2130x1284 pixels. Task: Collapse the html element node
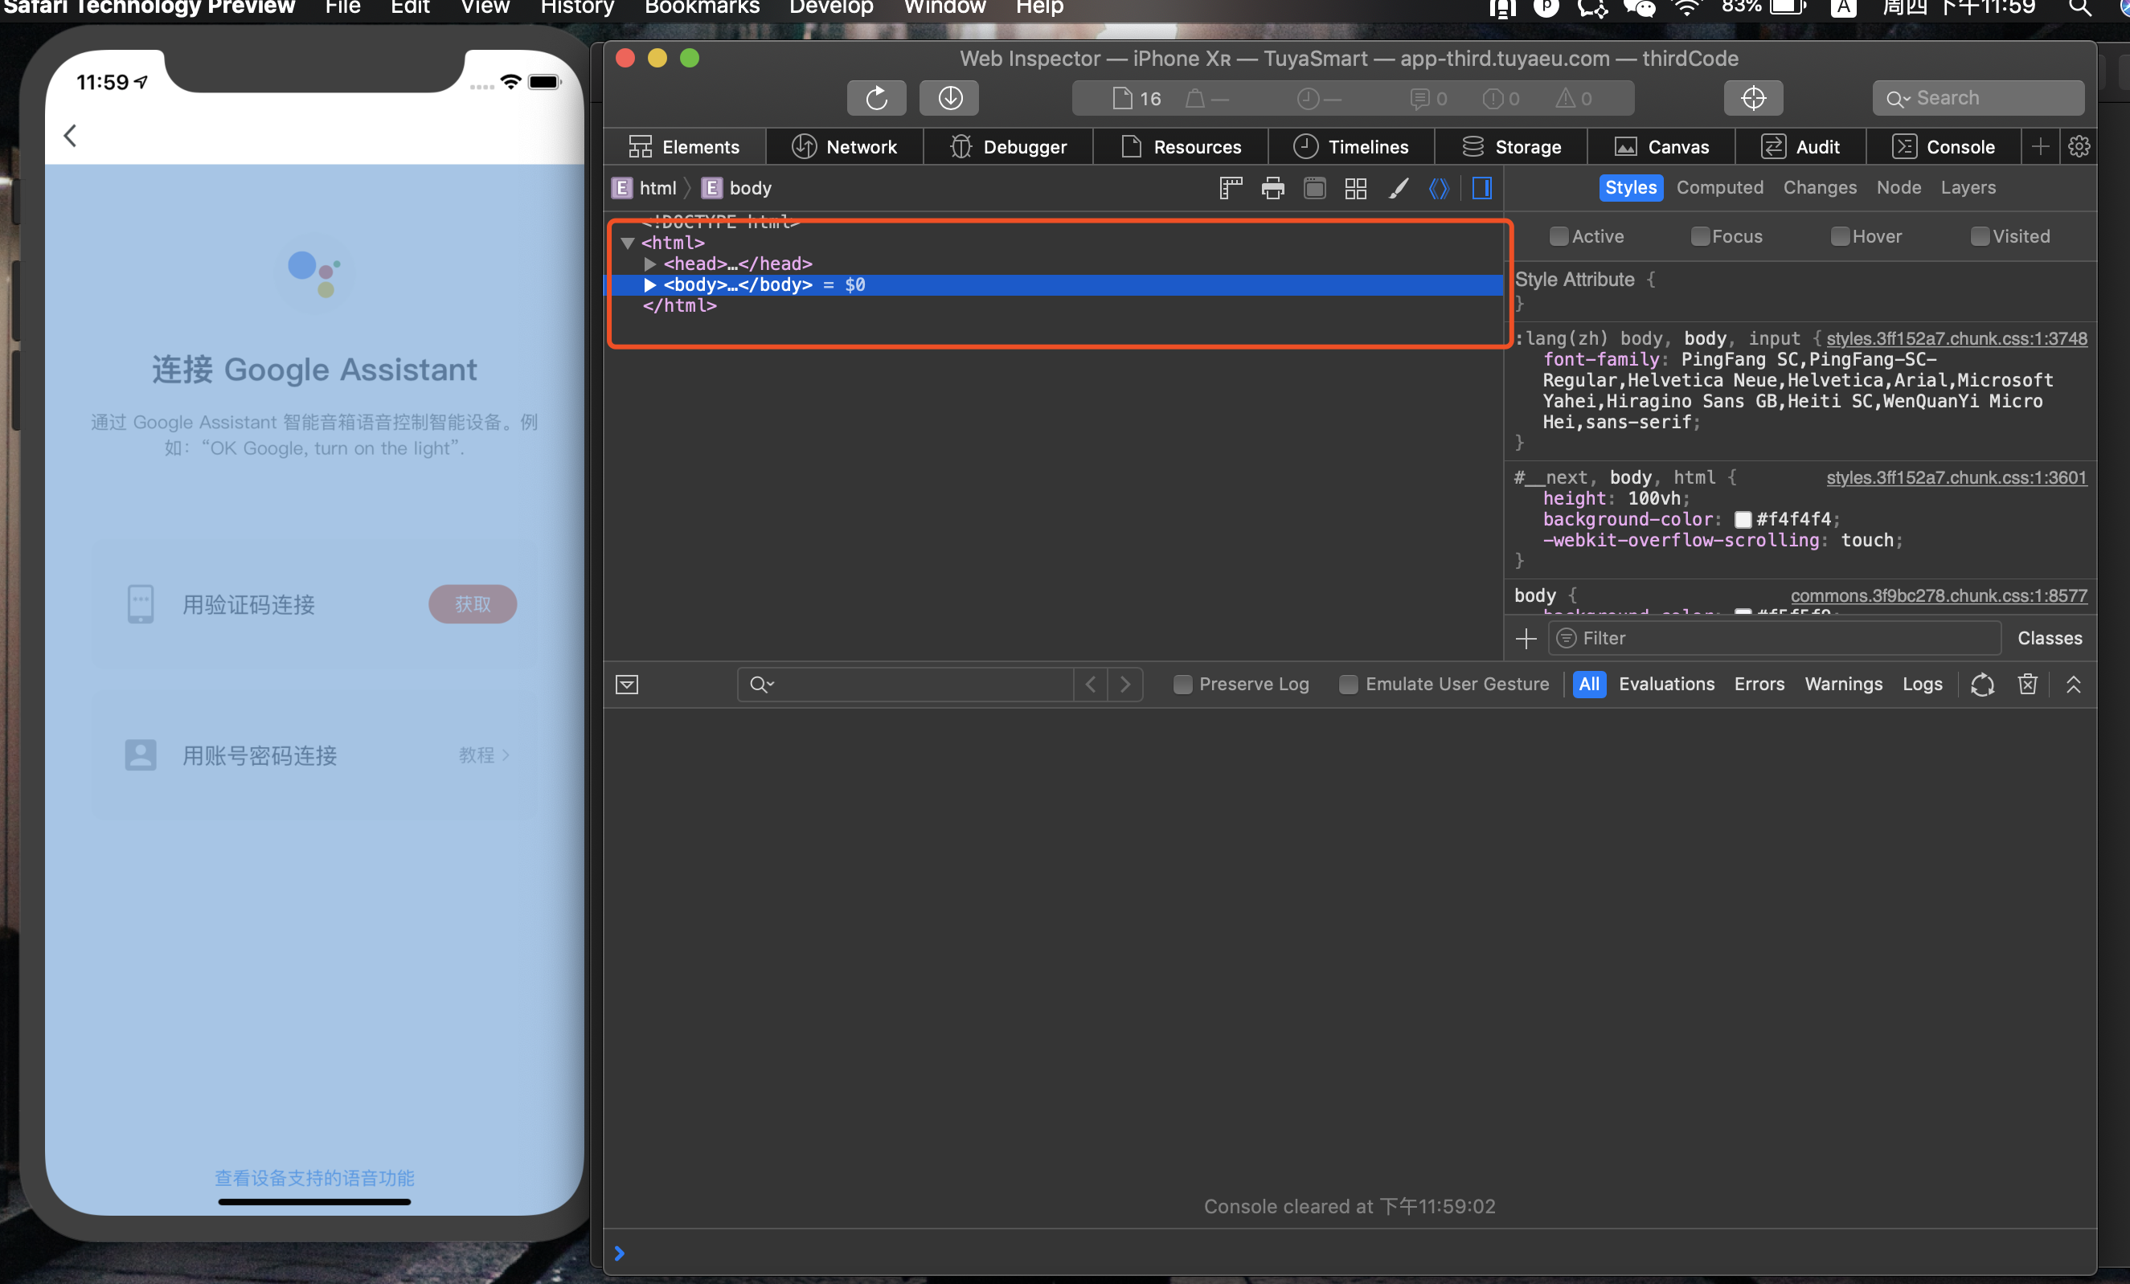pyautogui.click(x=629, y=243)
